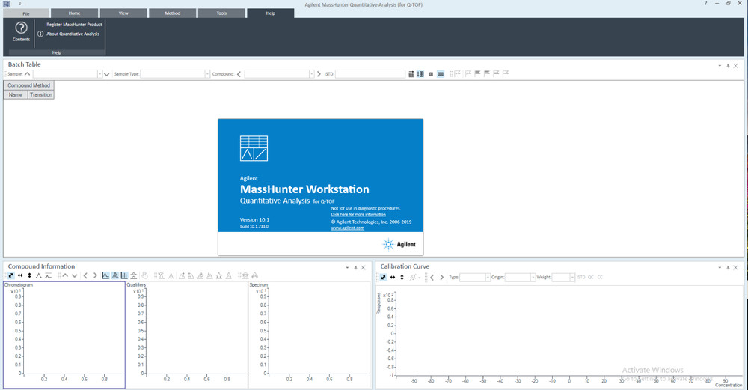Toggle qualifiers pane view in Compound Information
The image size is (748, 390).
(x=115, y=275)
